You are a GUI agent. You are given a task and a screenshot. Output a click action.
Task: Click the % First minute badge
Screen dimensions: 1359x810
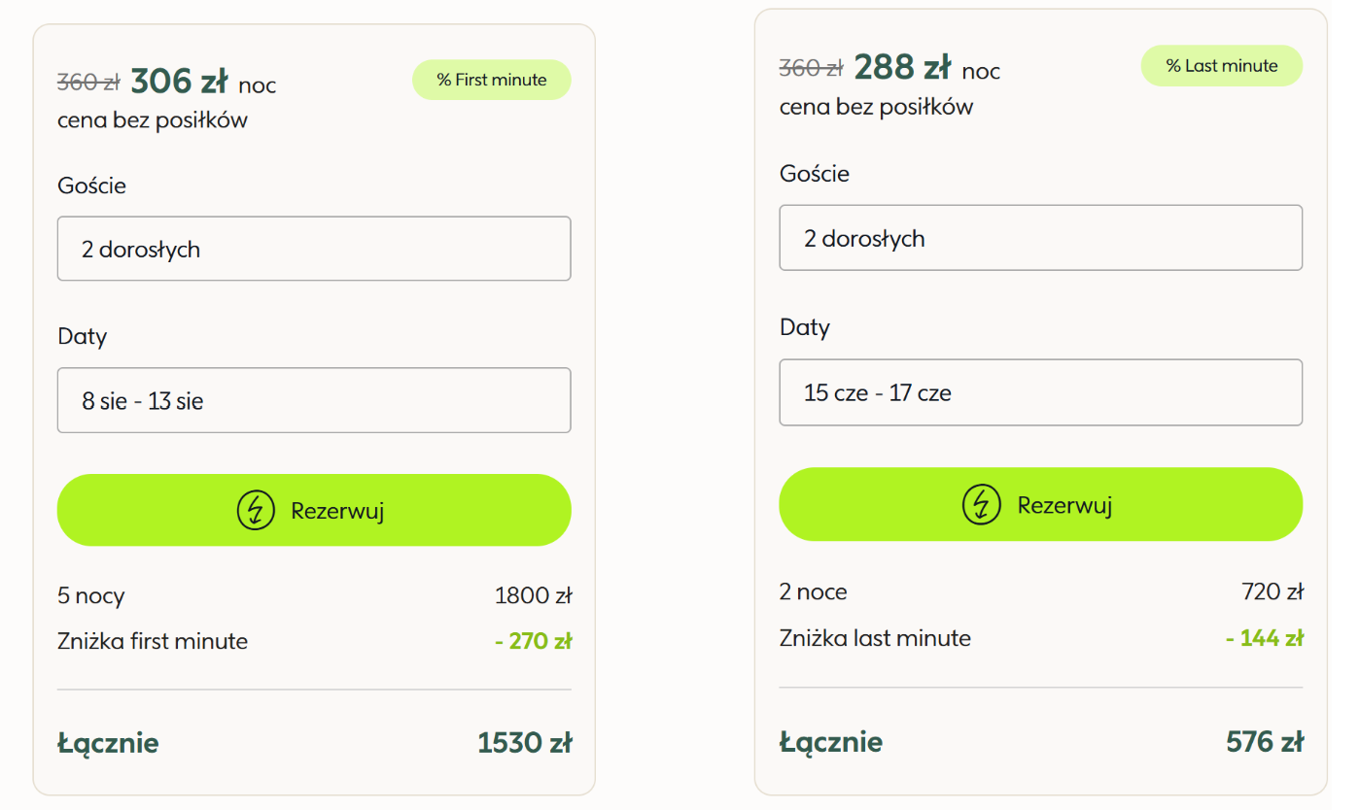[x=492, y=80]
